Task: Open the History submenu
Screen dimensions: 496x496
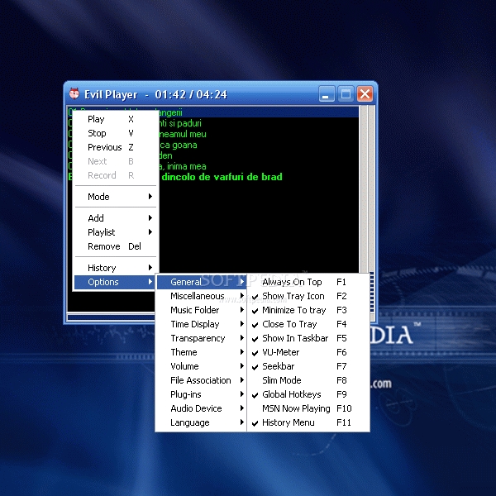Action: 116,268
